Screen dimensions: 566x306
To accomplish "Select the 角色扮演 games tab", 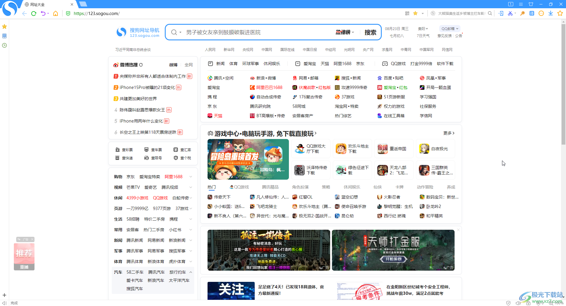I will [x=300, y=187].
